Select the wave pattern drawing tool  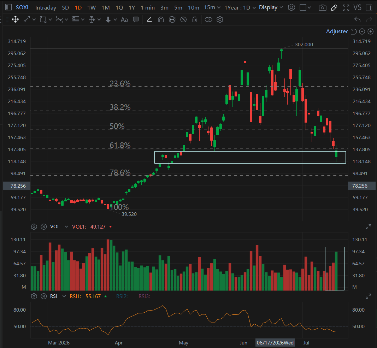pos(59,19)
